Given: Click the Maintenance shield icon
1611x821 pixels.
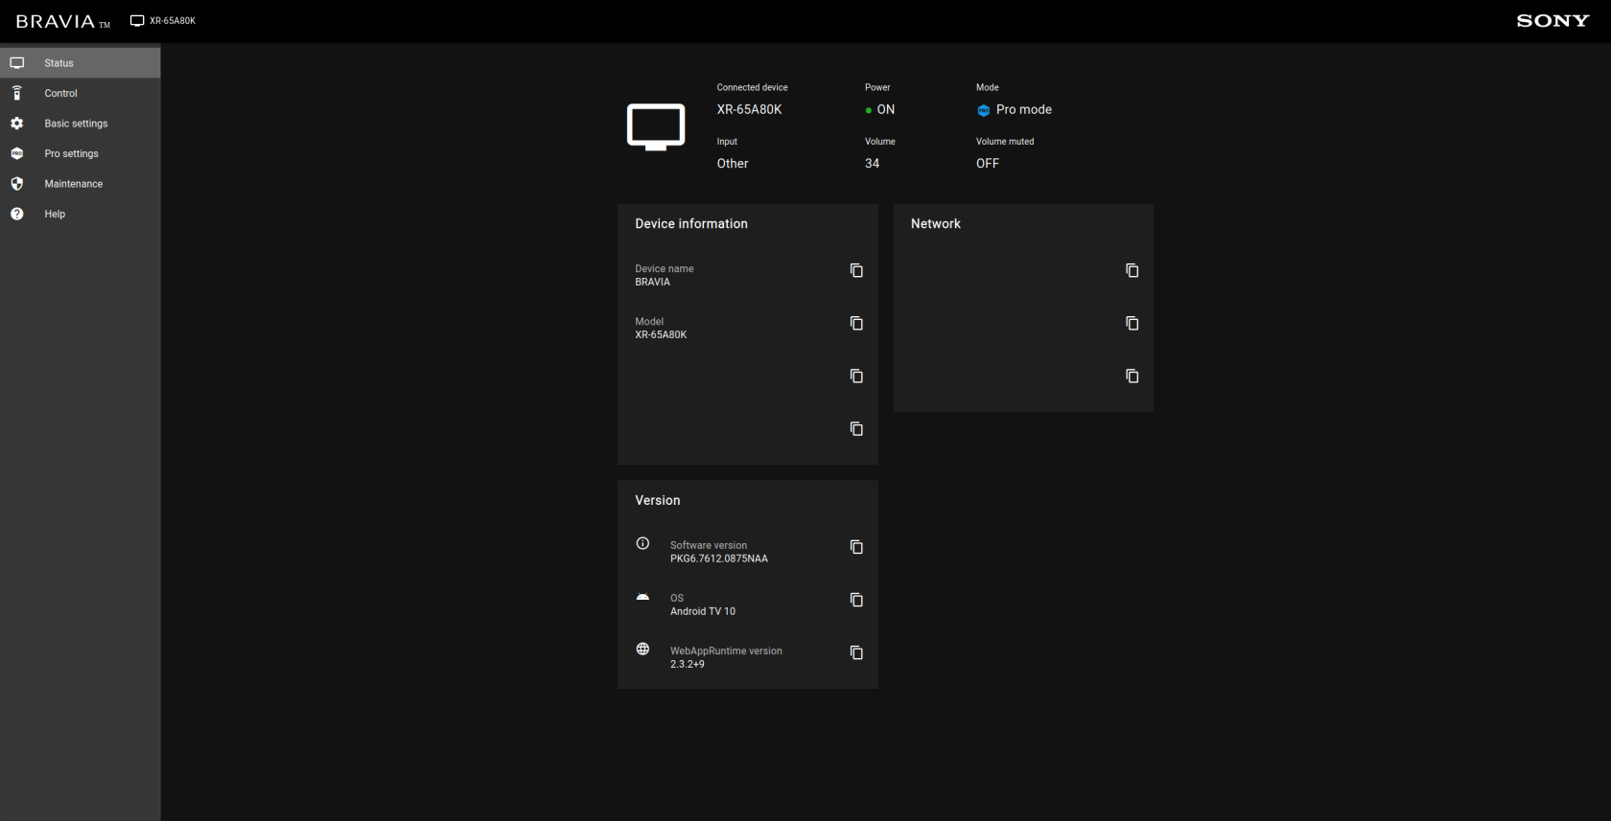Looking at the screenshot, I should tap(17, 184).
